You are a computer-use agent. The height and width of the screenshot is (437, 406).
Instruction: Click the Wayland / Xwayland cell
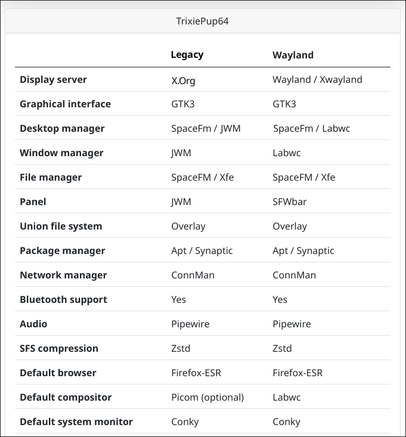click(x=317, y=79)
